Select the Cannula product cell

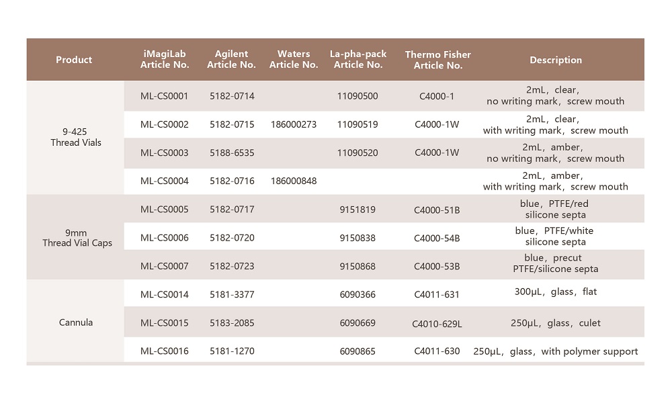(x=75, y=322)
